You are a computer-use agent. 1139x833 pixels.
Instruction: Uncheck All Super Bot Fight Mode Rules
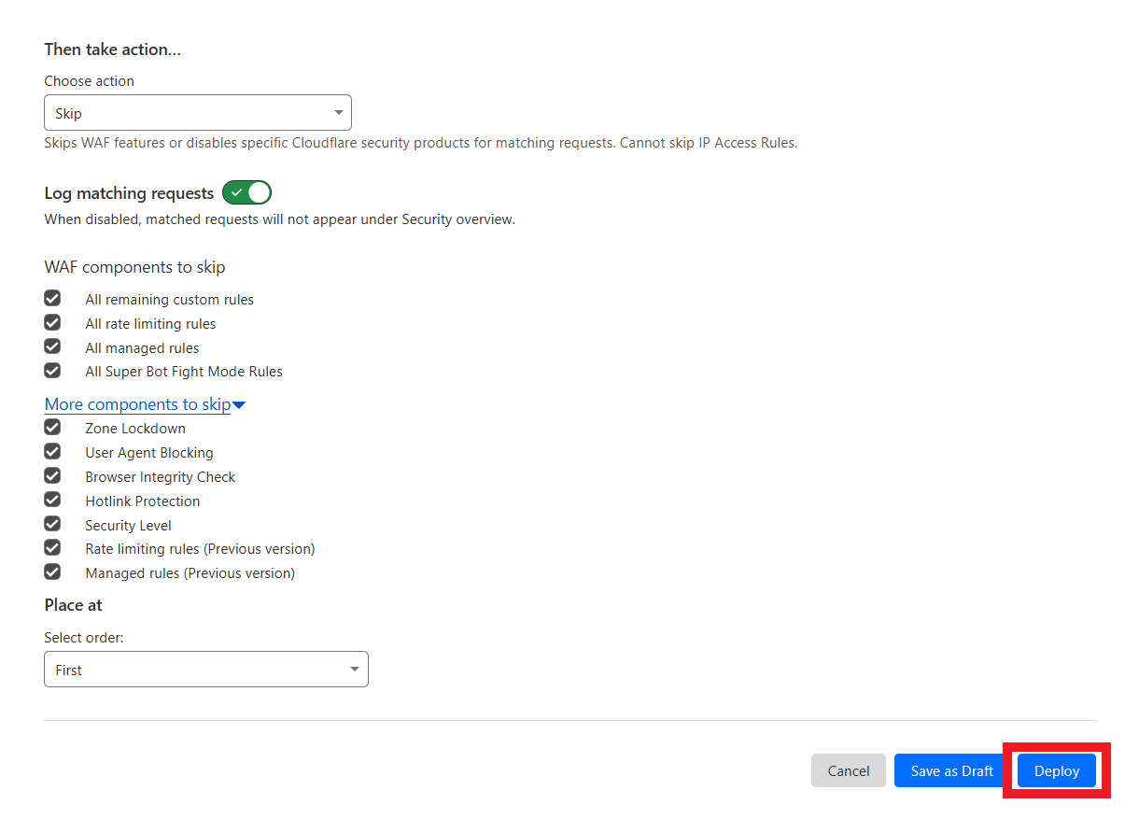click(52, 371)
